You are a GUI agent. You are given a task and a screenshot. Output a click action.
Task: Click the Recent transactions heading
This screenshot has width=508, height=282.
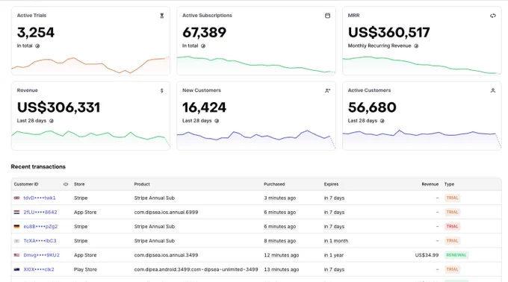[38, 167]
